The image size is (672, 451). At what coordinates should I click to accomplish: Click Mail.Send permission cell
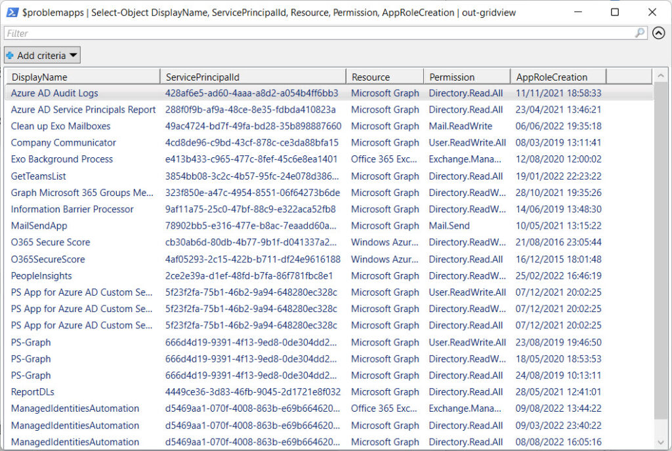[x=449, y=226]
